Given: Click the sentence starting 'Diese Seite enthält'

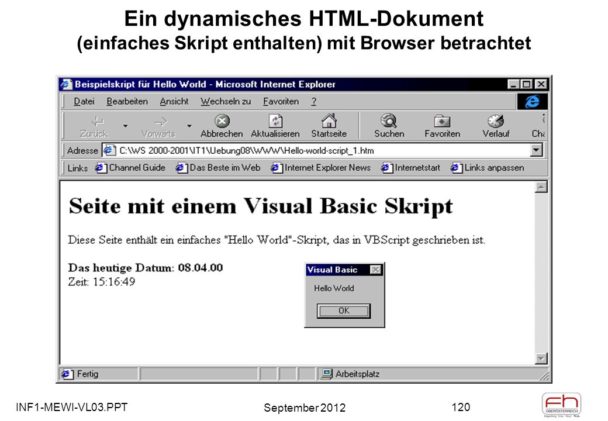Looking at the screenshot, I should click(x=277, y=240).
